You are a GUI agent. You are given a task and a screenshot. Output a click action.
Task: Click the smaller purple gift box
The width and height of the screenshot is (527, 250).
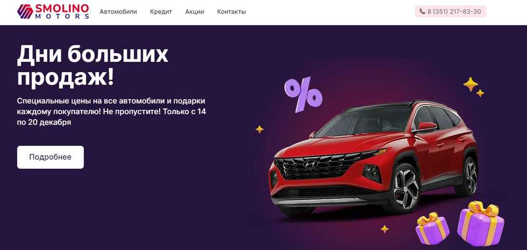click(432, 228)
